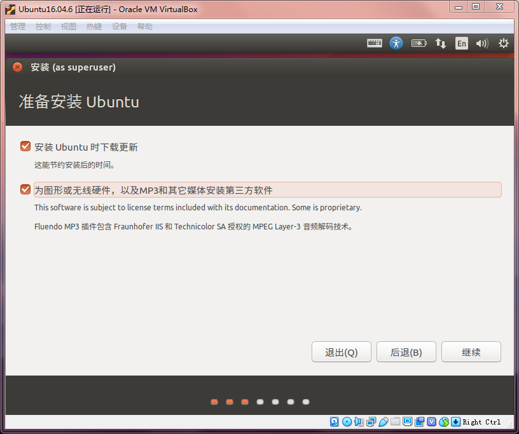Close the installer with the orange X
Screen dimensions: 519x434
pos(18,67)
